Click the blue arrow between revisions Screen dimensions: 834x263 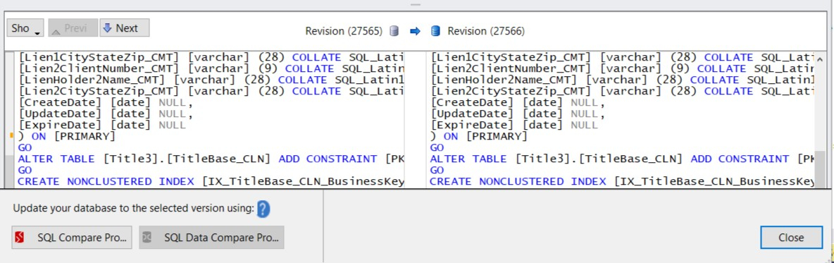pyautogui.click(x=416, y=32)
